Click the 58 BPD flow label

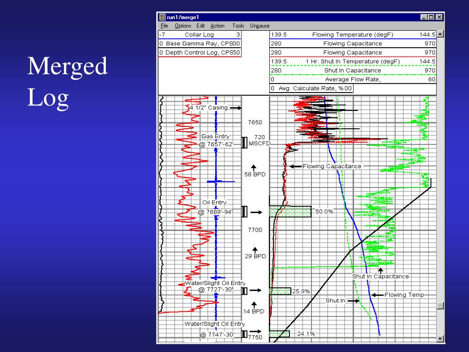255,175
